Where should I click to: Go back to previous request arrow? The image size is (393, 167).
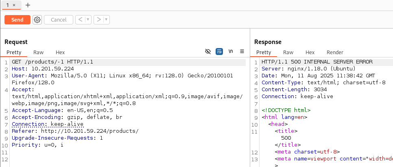click(80, 20)
